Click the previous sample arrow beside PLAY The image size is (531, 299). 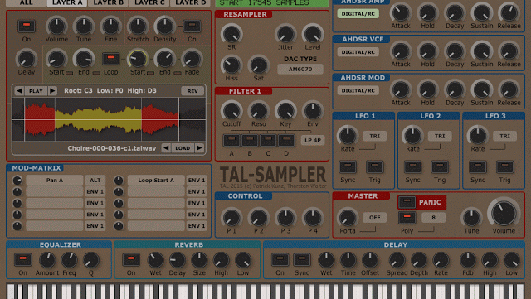[19, 91]
